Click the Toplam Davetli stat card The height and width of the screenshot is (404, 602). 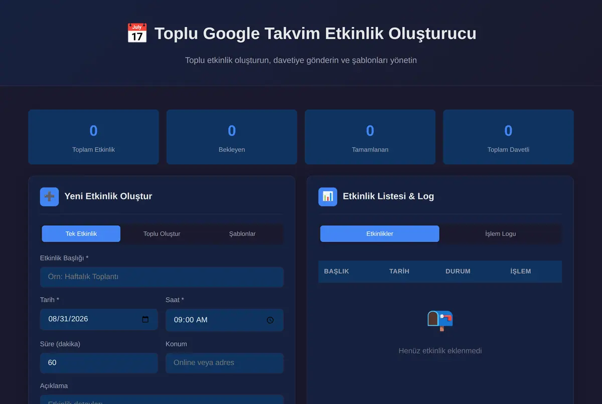pyautogui.click(x=508, y=137)
